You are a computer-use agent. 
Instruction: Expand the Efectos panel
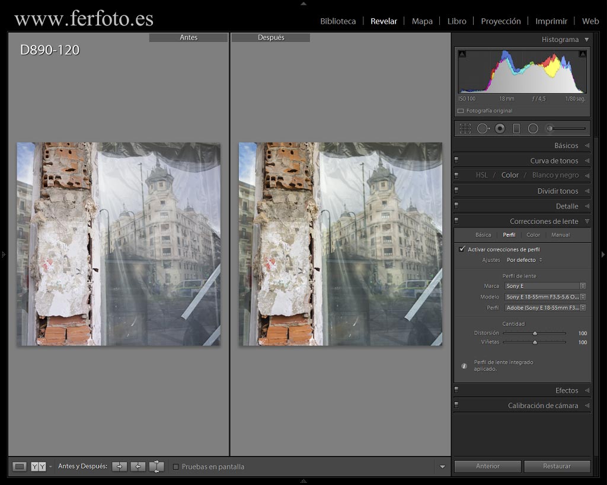point(587,390)
